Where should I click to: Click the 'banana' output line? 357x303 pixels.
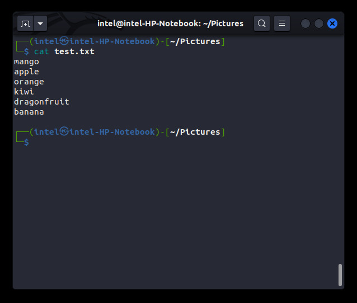point(29,112)
